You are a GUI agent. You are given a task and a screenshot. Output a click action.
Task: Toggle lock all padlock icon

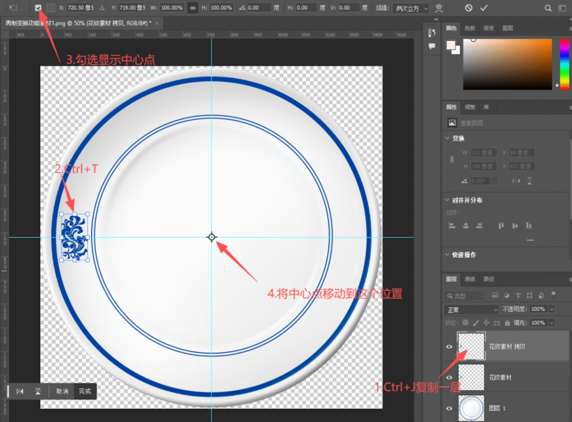point(507,323)
